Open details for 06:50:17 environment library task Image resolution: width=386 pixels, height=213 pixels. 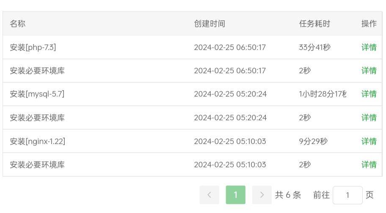[x=369, y=70]
